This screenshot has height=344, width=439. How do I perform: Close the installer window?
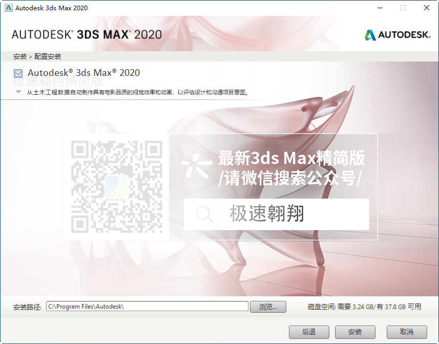pos(426,8)
